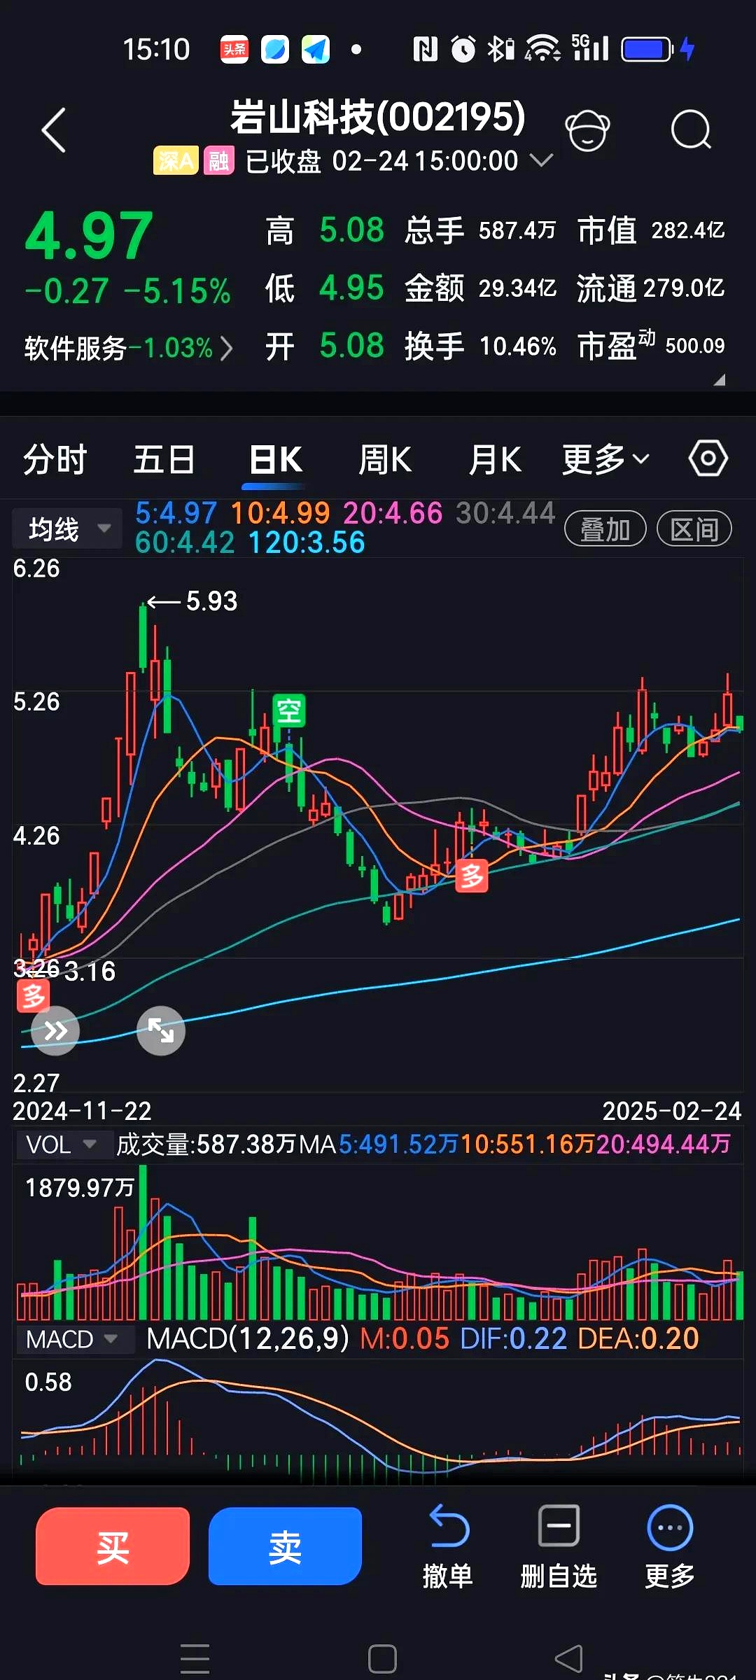Tap the 更多 ellipsis circle icon
This screenshot has width=756, height=1680.
tap(670, 1527)
